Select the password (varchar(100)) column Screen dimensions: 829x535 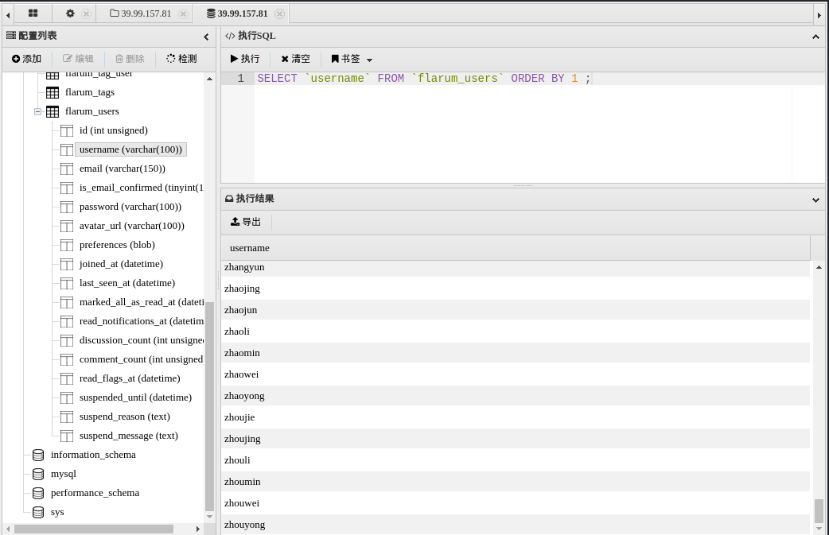(x=130, y=207)
